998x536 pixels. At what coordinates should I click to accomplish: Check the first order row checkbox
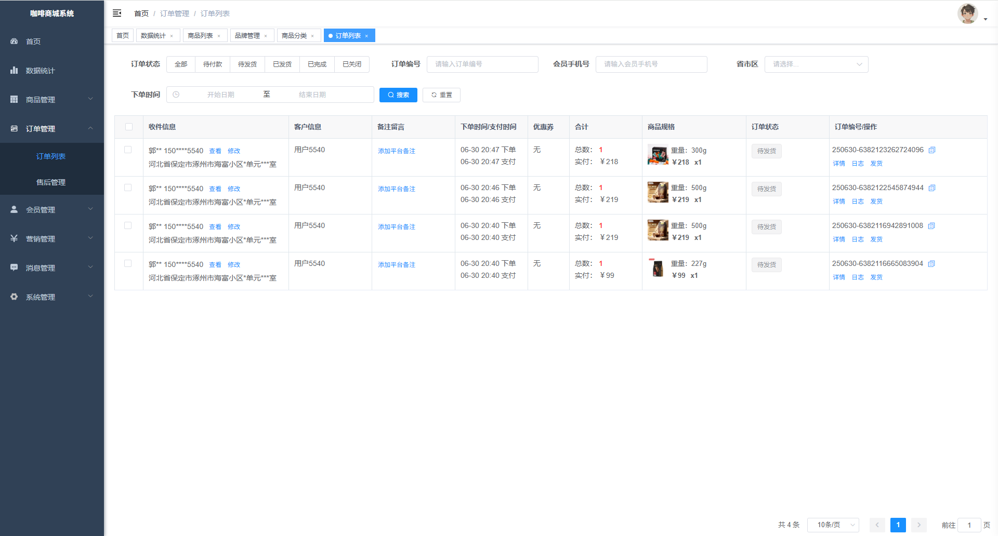click(x=128, y=150)
